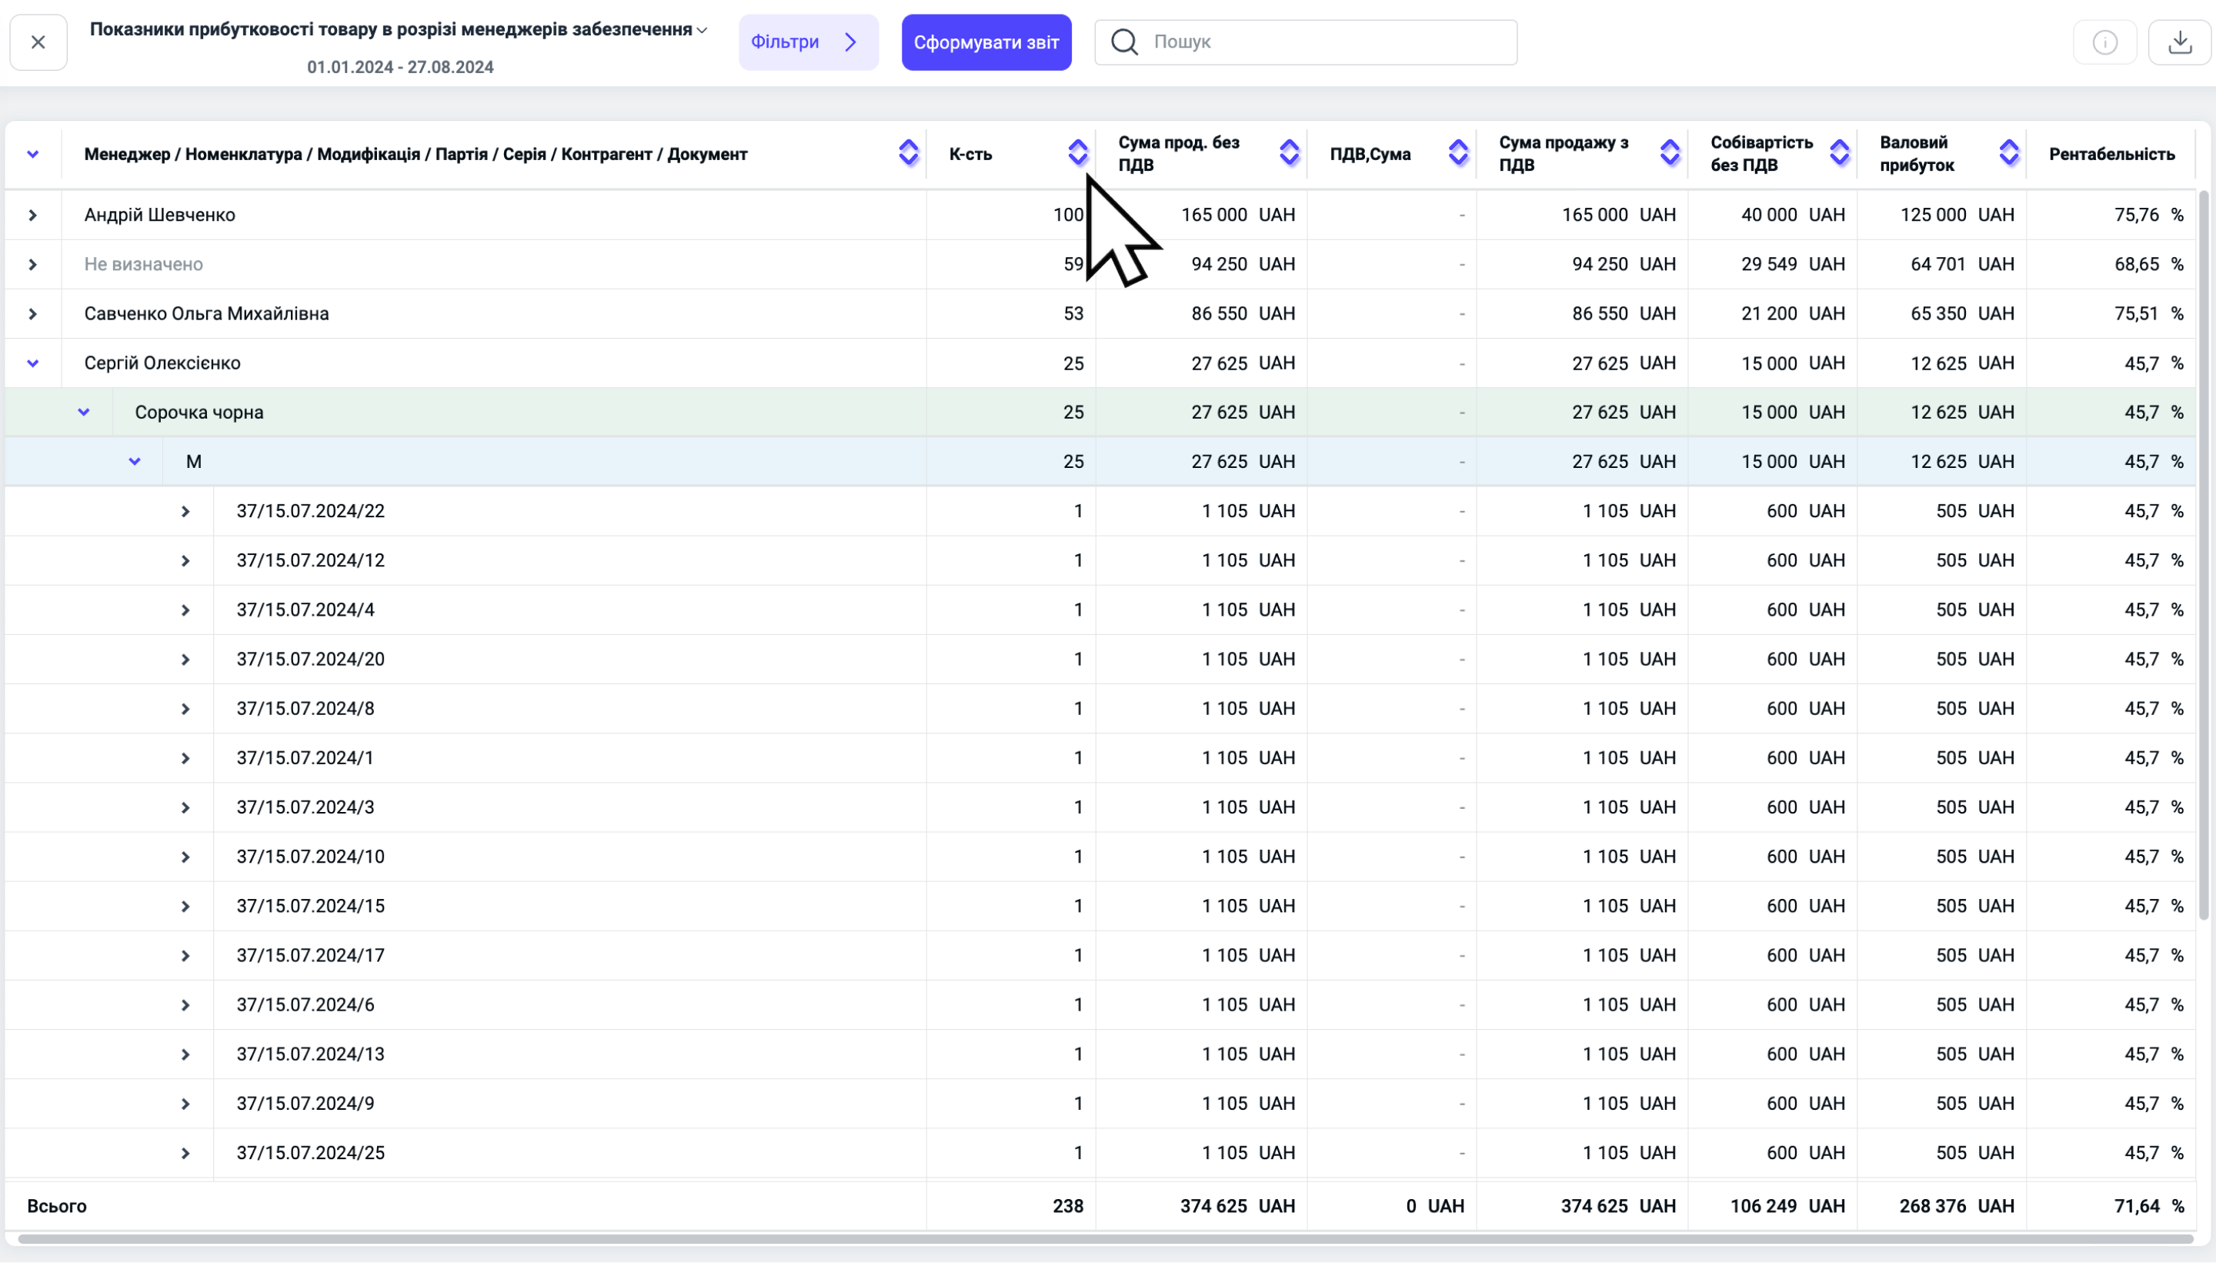Expand document 37/15.07.2024/25

point(185,1154)
